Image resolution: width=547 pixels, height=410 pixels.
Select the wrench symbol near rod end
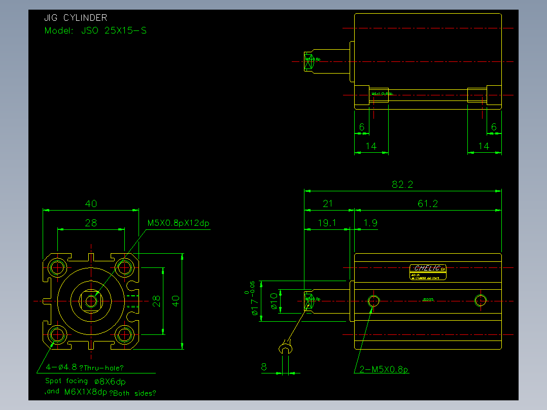click(285, 348)
